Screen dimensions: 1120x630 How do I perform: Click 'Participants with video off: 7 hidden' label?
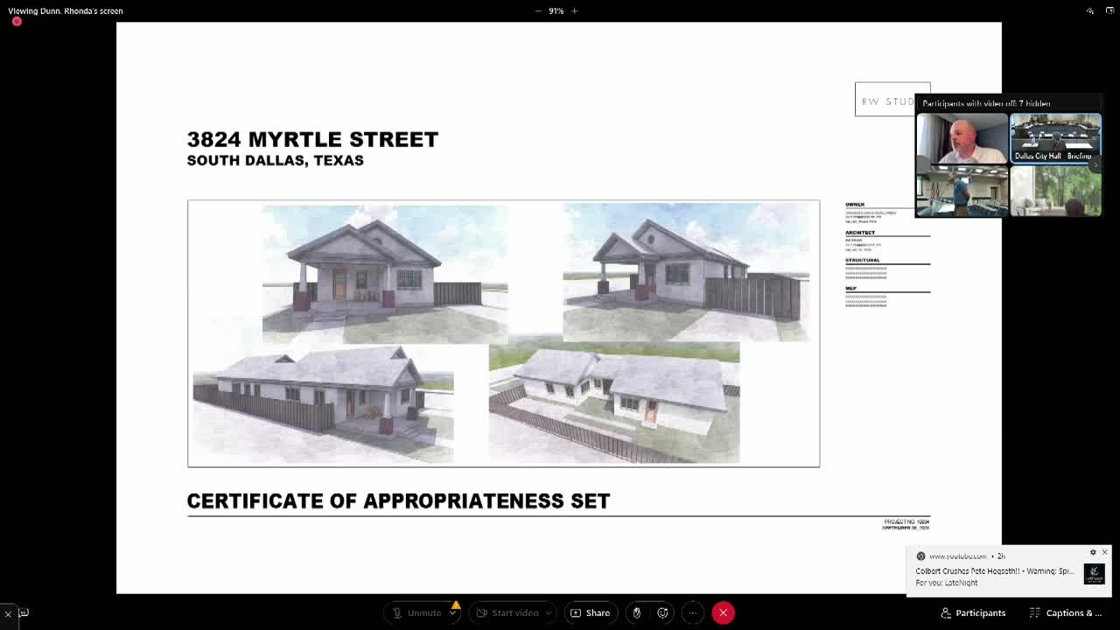coord(986,103)
